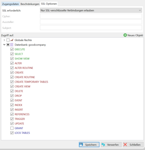Uncheck the INDEX privilege checkbox
This screenshot has width=145, height=150.
click(x=12, y=105)
